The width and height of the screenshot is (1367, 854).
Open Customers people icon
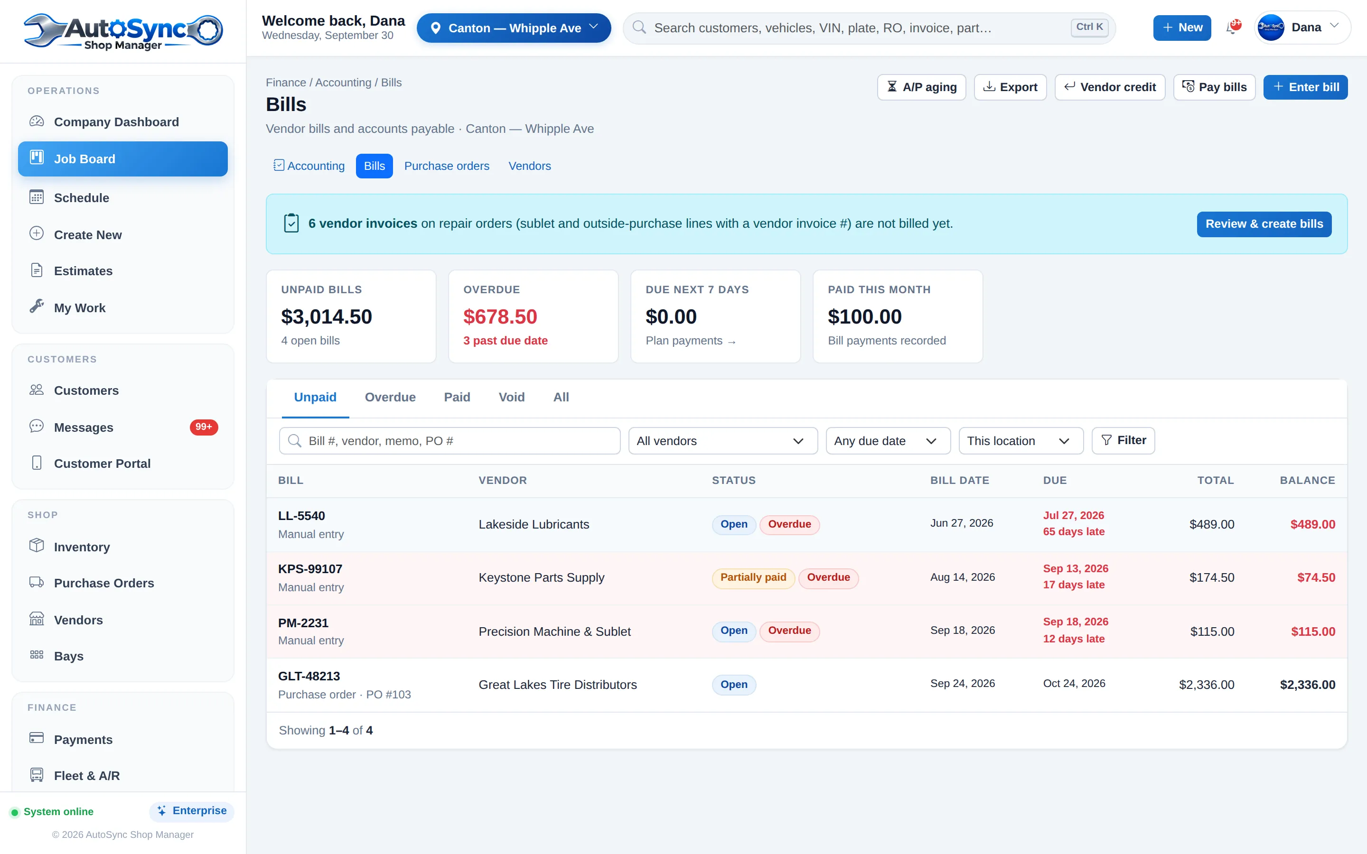click(x=37, y=390)
